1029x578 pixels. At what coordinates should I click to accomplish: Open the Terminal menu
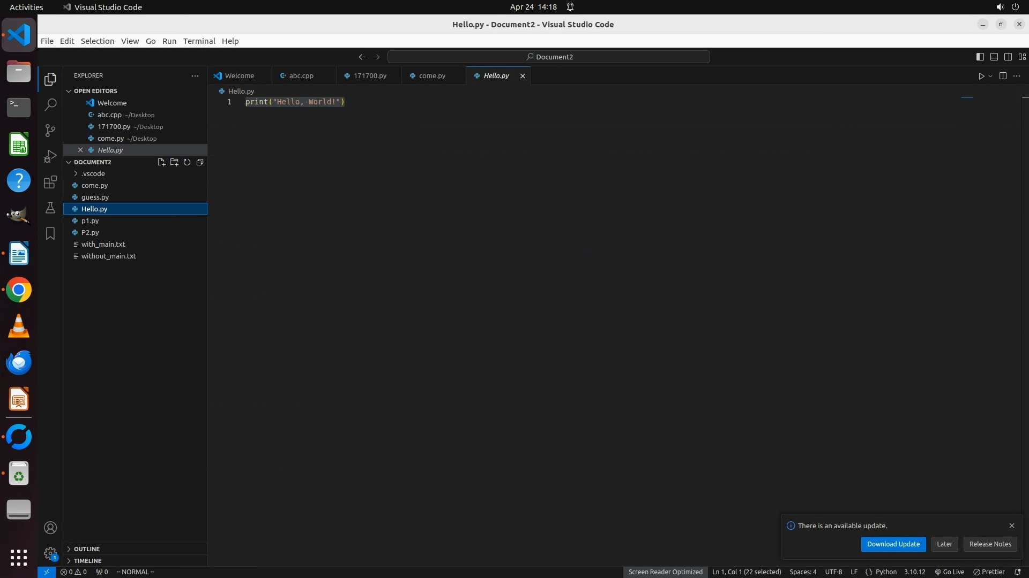[199, 41]
